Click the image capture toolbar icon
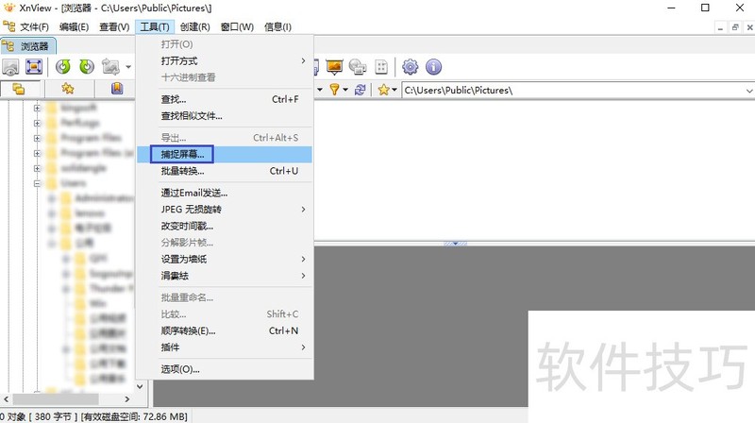755x423 pixels. 110,66
